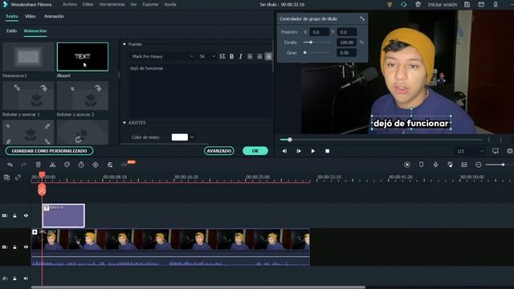Lock the audio track 1
Image resolution: width=514 pixels, height=289 pixels.
click(14, 279)
